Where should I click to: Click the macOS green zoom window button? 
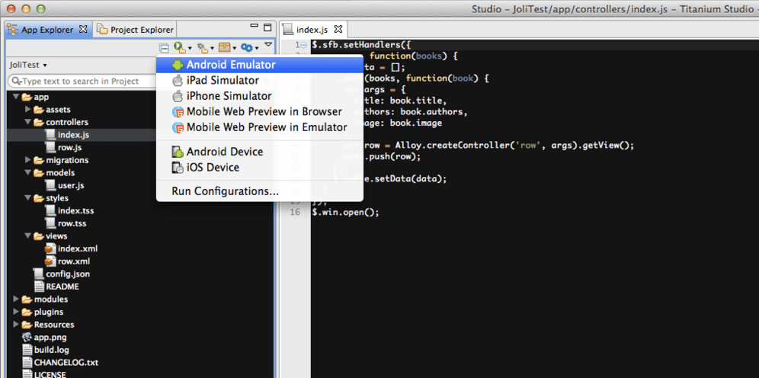pos(41,8)
